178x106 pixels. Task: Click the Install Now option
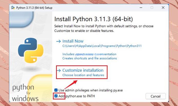pos(73,41)
